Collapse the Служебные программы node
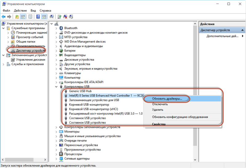 point(3,28)
